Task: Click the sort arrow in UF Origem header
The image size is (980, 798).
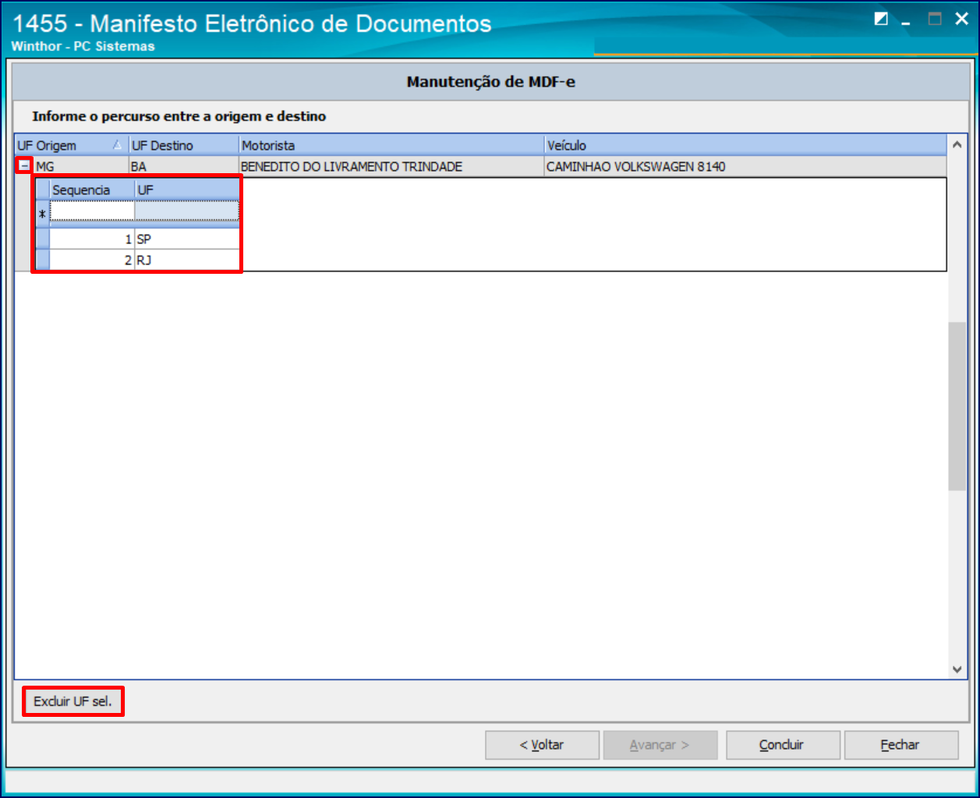Action: click(117, 144)
